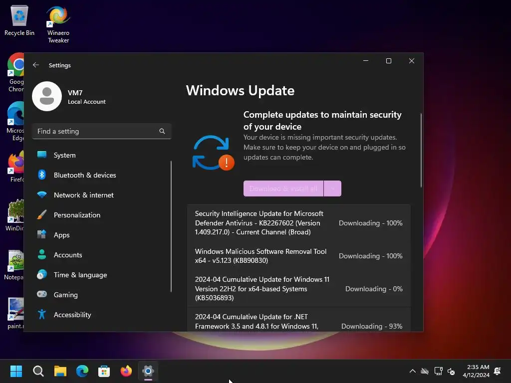Image resolution: width=511 pixels, height=383 pixels.
Task: Click the 'Downloading - 93%' status
Action: click(372, 326)
